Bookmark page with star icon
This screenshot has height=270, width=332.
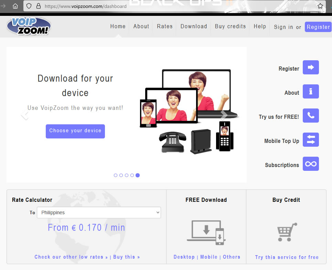(320, 6)
